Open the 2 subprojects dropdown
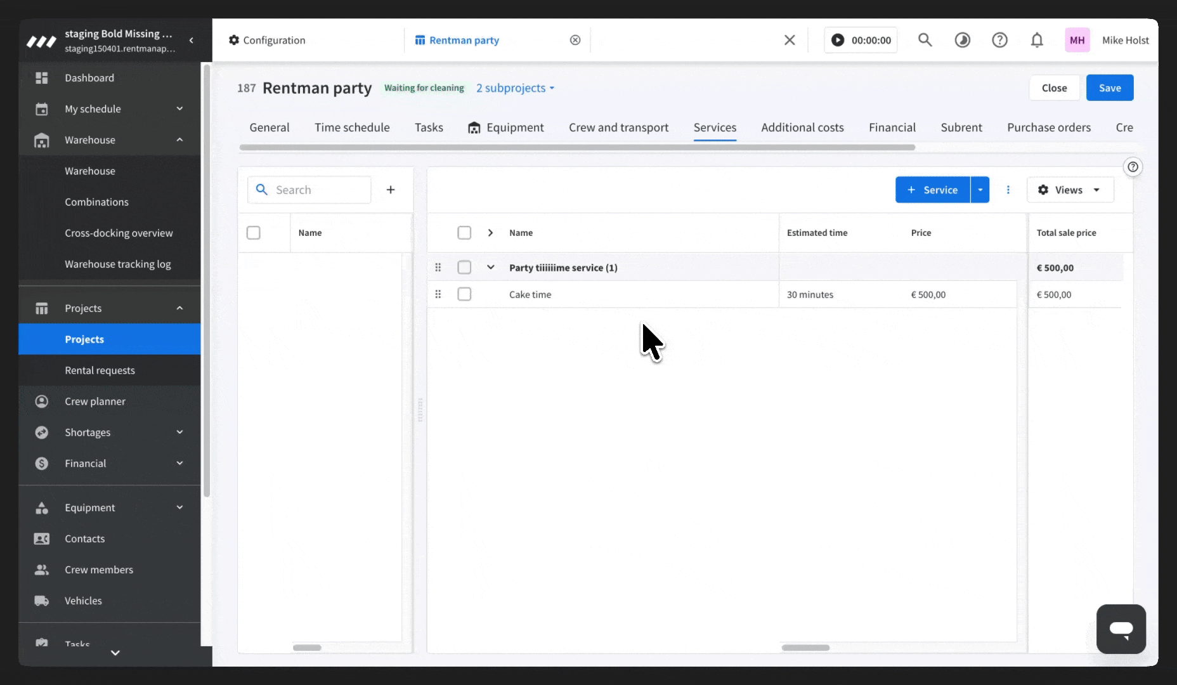This screenshot has width=1177, height=685. click(x=516, y=88)
